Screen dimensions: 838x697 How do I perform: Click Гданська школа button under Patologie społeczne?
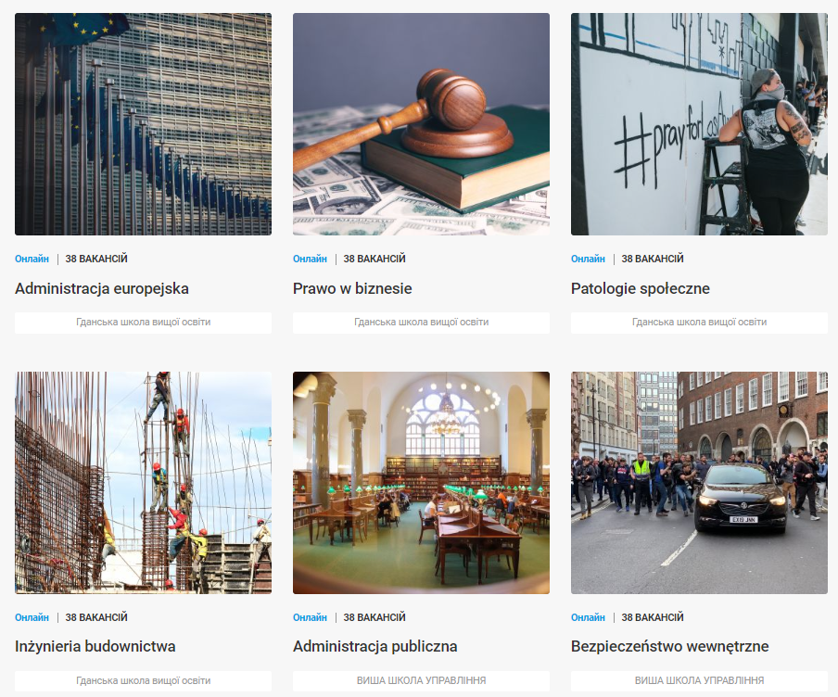coord(699,323)
